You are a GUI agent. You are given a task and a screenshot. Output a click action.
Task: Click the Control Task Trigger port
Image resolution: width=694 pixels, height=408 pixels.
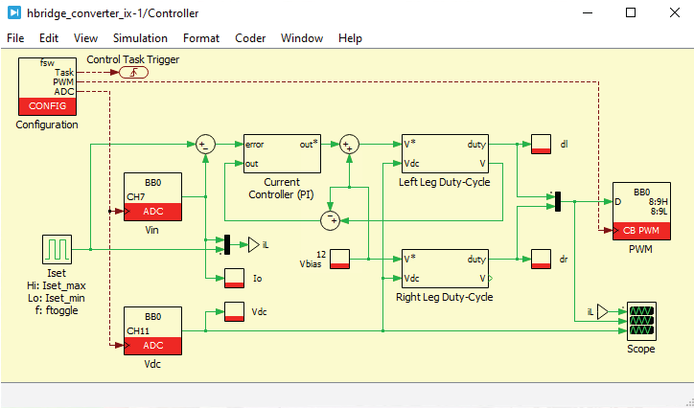click(133, 73)
